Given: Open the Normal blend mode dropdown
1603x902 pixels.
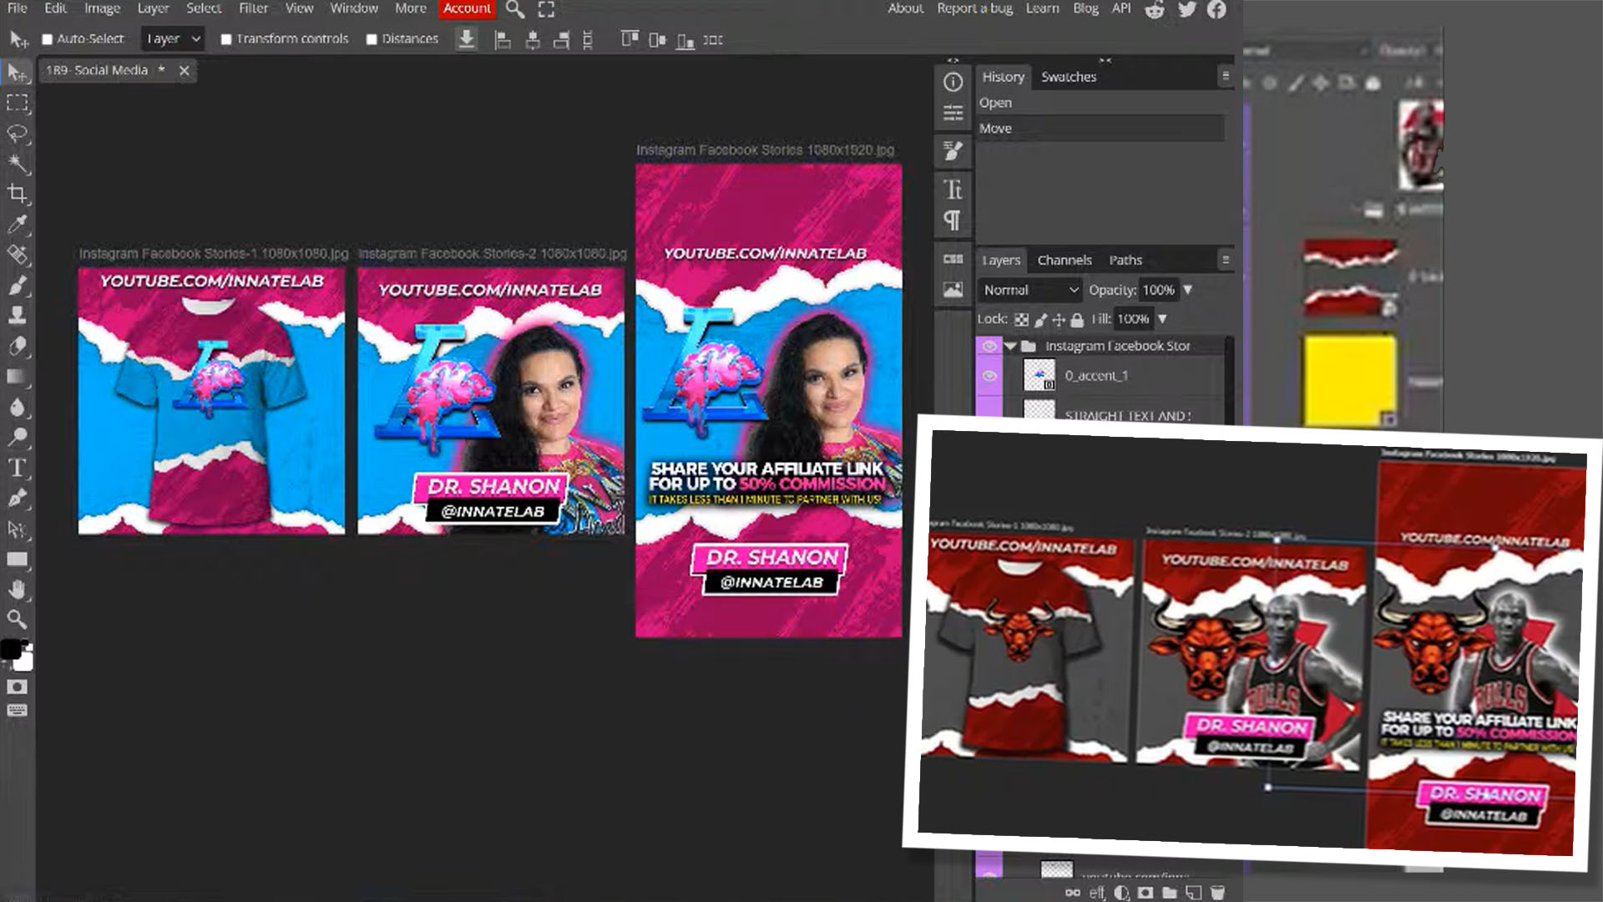Looking at the screenshot, I should tap(1030, 290).
